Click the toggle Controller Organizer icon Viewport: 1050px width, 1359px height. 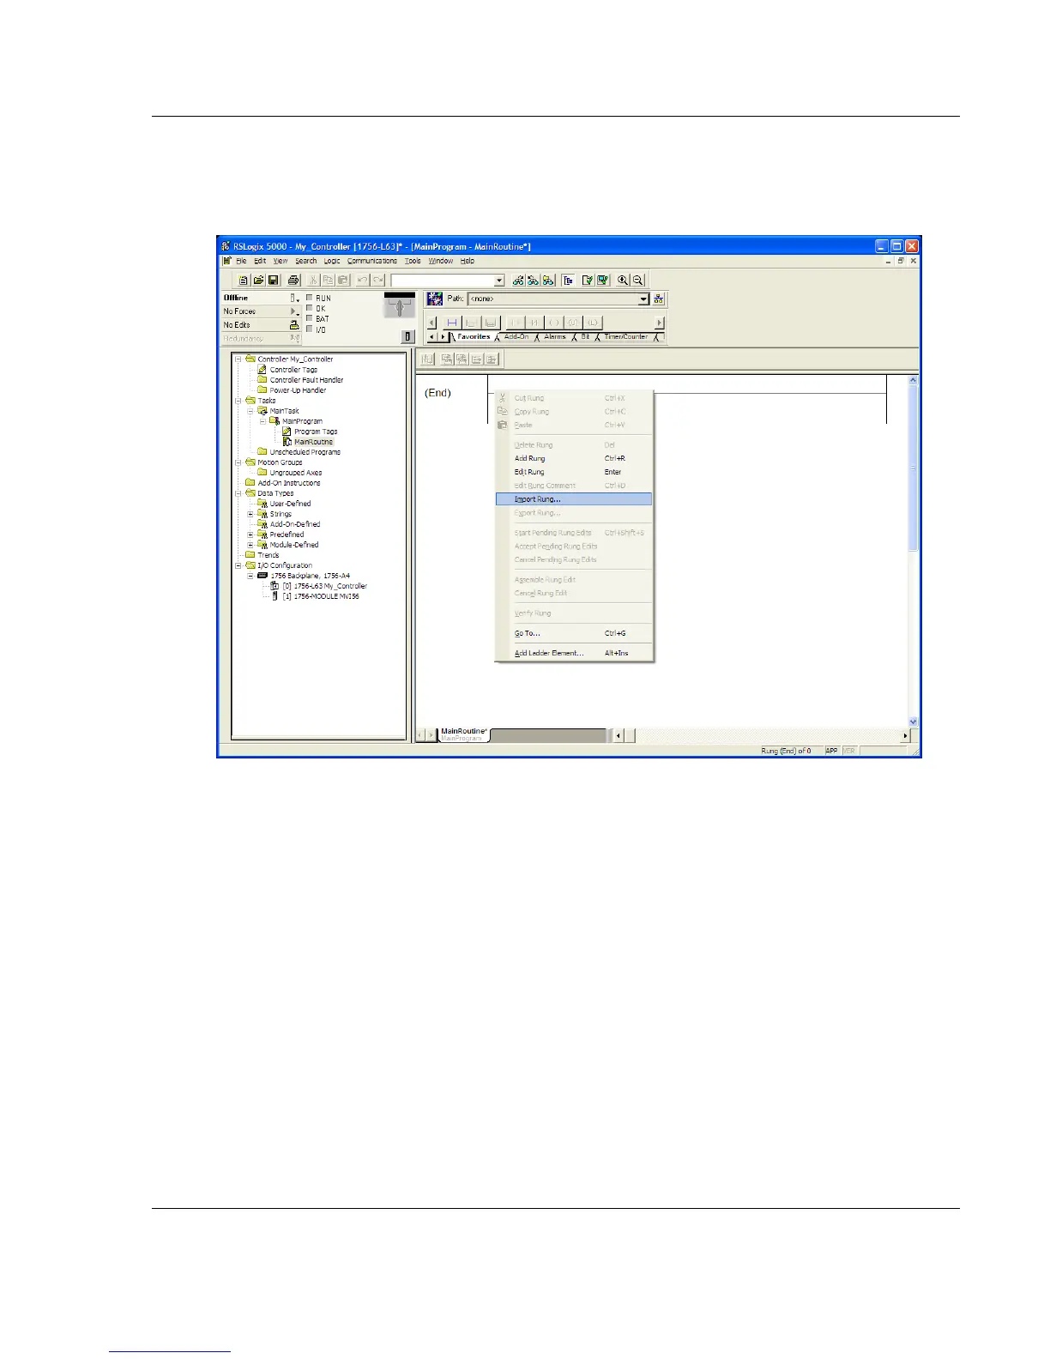568,281
